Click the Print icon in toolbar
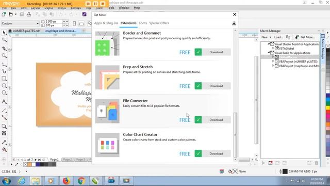The width and height of the screenshot is (330, 186). 29,14
